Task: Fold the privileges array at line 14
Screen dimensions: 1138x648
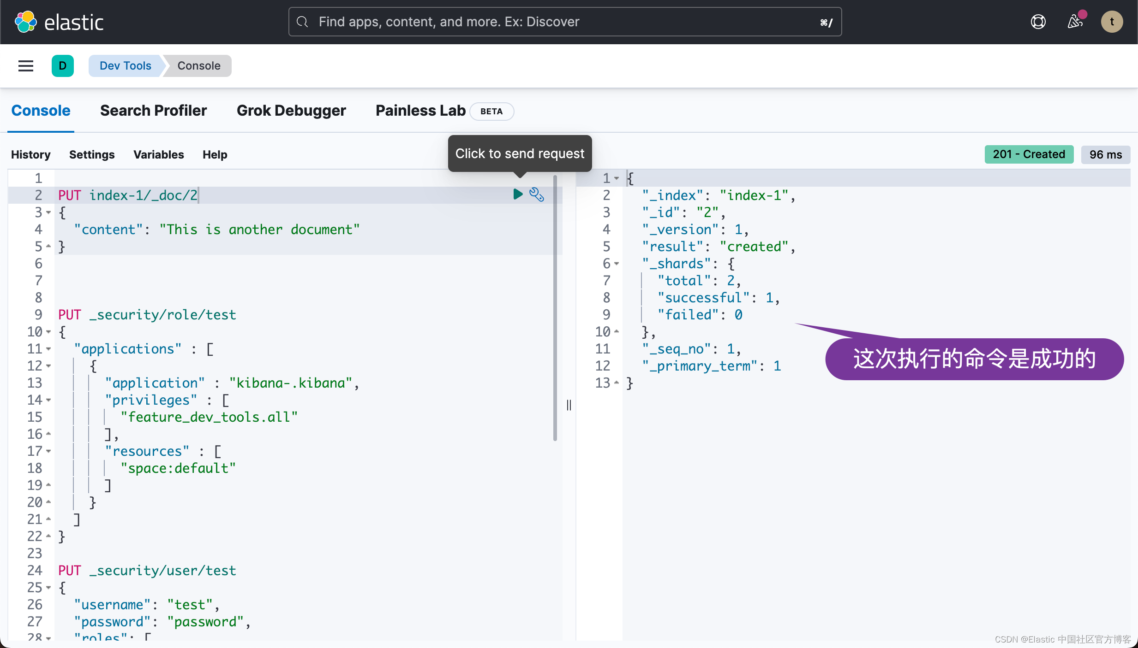Action: pos(48,400)
